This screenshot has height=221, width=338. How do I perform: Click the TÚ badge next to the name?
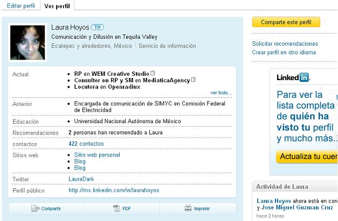(x=98, y=27)
